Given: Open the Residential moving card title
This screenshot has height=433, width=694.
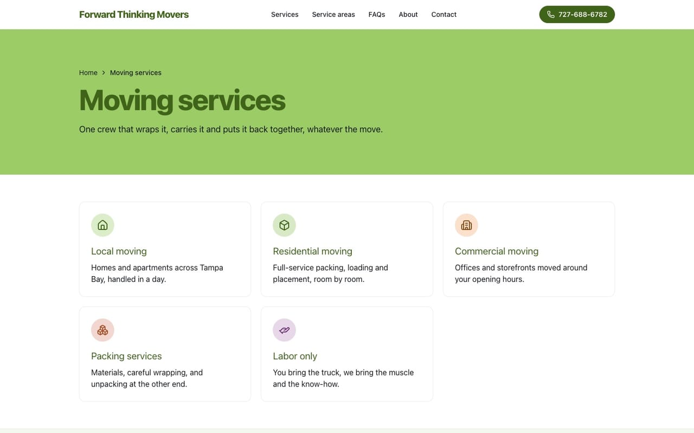Looking at the screenshot, I should pyautogui.click(x=312, y=251).
